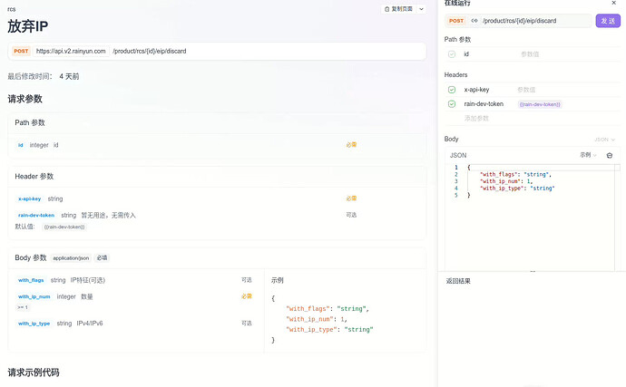626x387 pixels.
Task: Uncheck the x-api-key header checkbox
Action: 452,90
